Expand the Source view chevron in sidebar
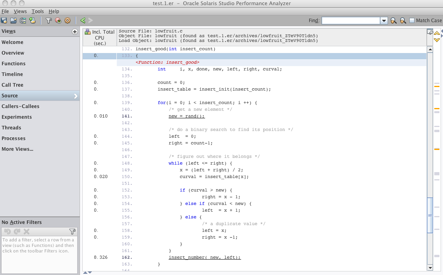Screen dimensions: 443x275 point(76,96)
